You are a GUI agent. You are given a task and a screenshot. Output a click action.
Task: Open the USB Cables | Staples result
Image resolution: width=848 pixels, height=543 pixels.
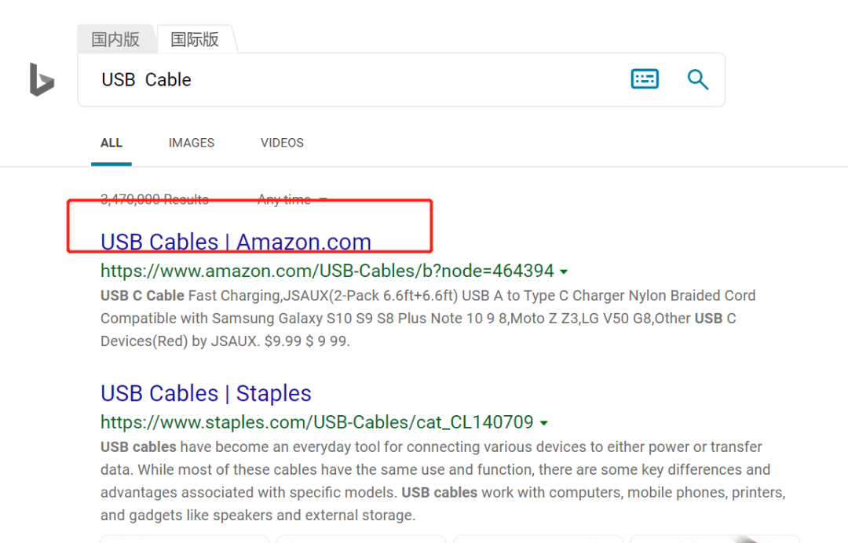(206, 393)
